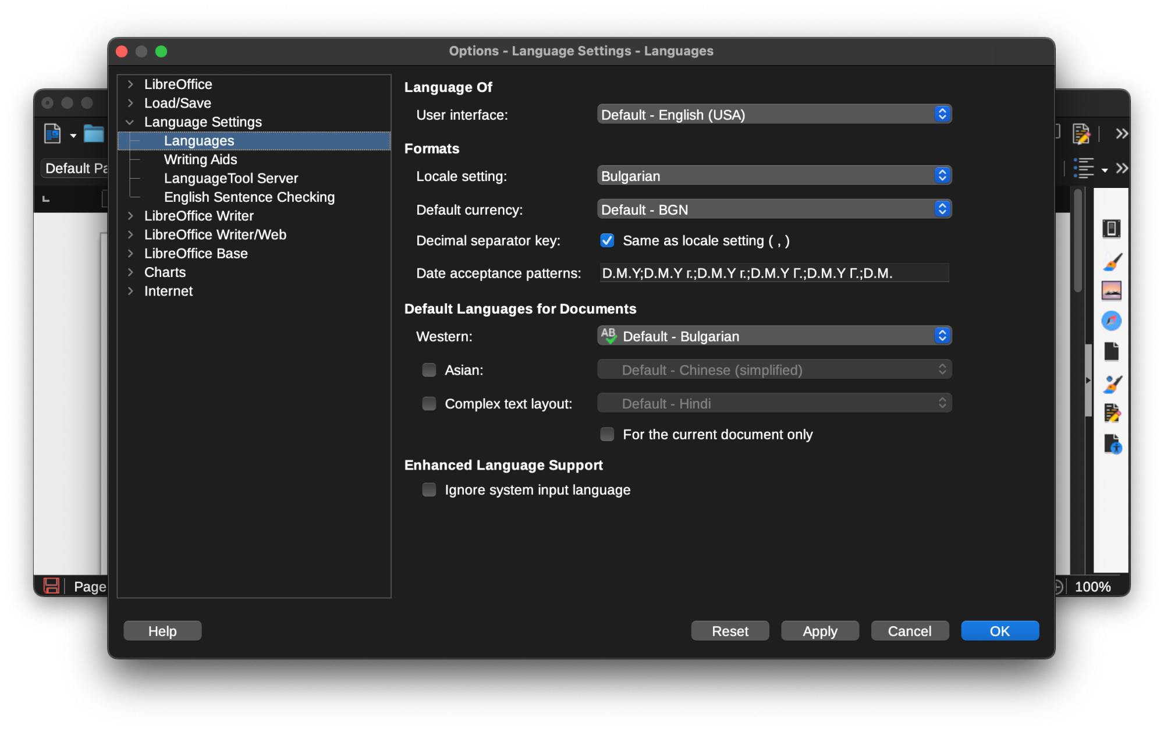This screenshot has width=1164, height=732.
Task: Click the Apply button
Action: 820,631
